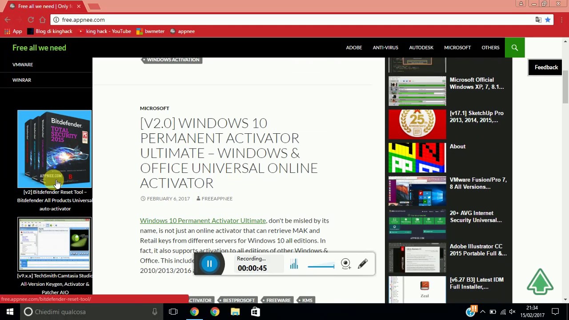
Task: Select WINRAR in the left sidebar
Action: pos(22,80)
